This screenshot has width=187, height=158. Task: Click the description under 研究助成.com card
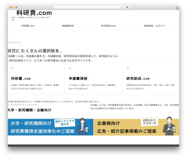click(150, 87)
